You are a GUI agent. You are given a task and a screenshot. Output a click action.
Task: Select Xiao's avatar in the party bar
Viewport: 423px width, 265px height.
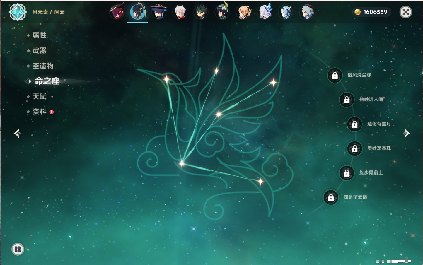[201, 12]
